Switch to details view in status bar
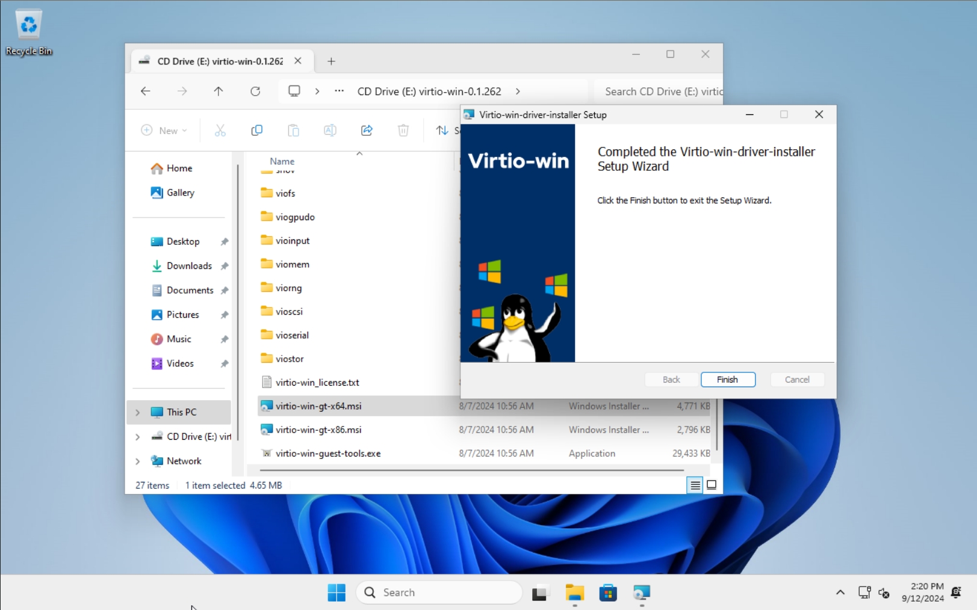This screenshot has width=977, height=610. pos(695,485)
